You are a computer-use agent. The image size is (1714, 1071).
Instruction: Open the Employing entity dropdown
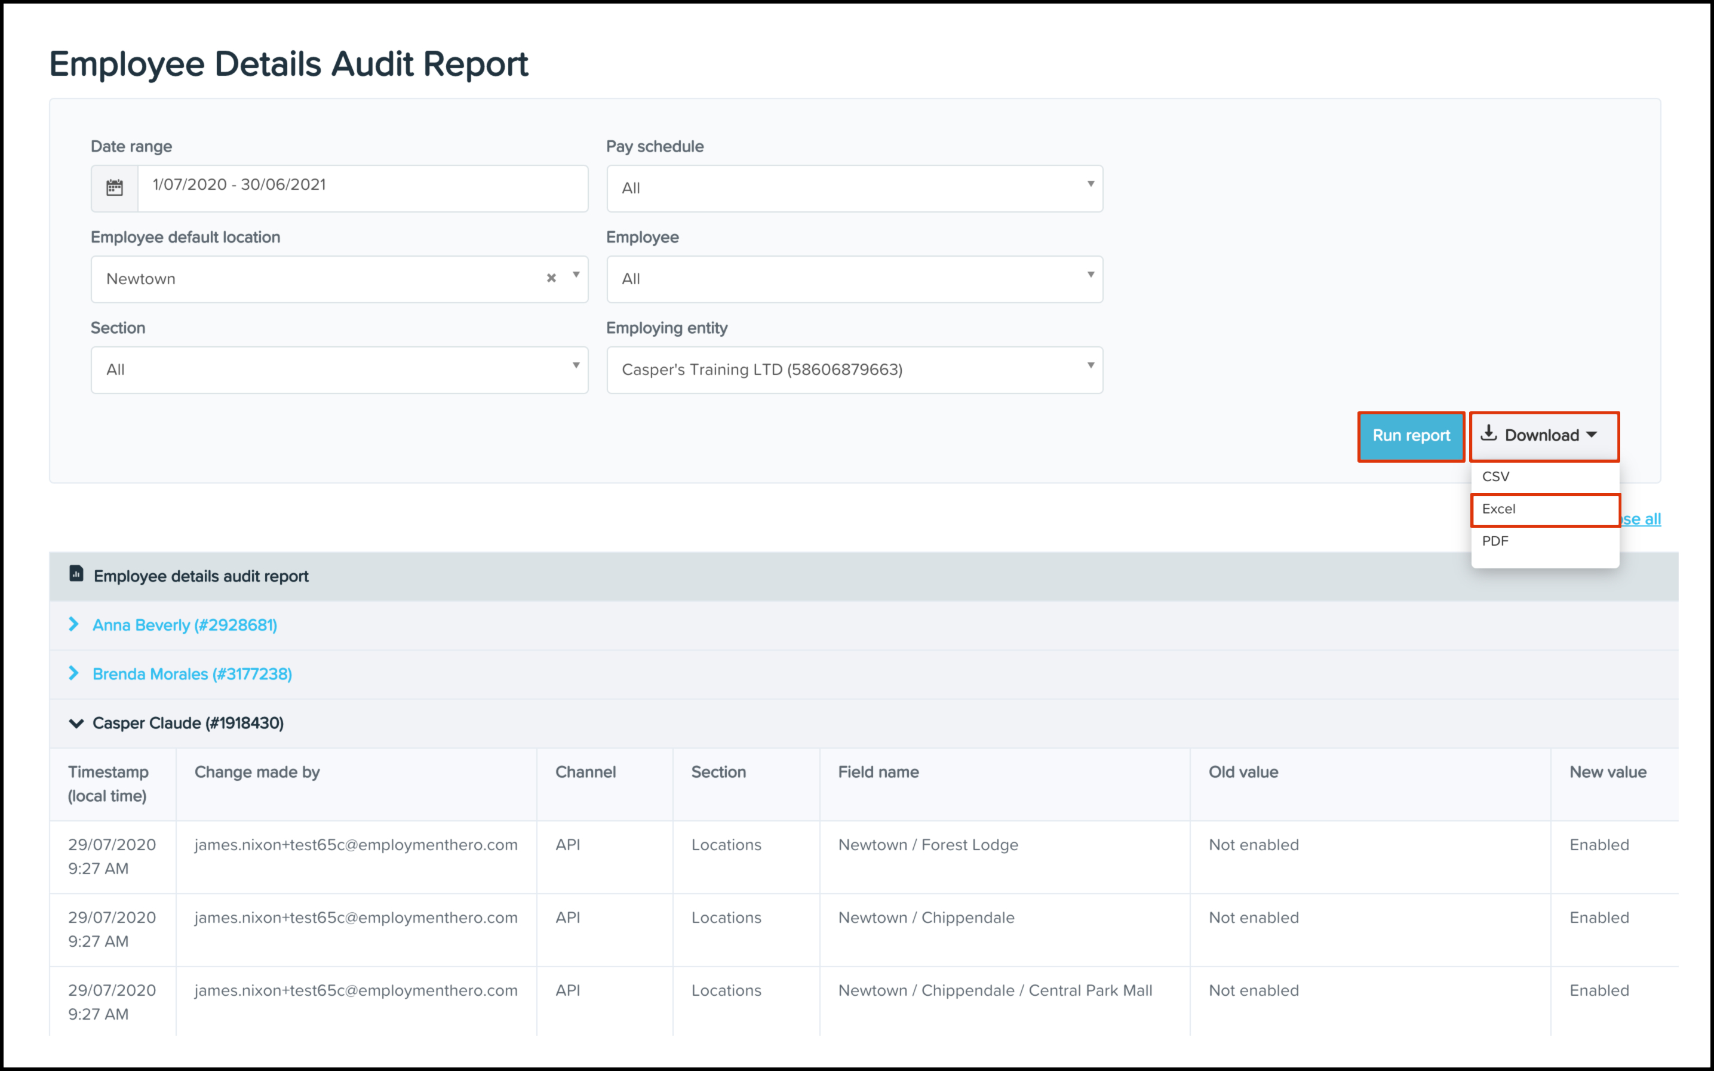pos(854,370)
